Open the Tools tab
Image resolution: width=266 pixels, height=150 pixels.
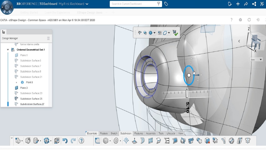(x=161, y=133)
